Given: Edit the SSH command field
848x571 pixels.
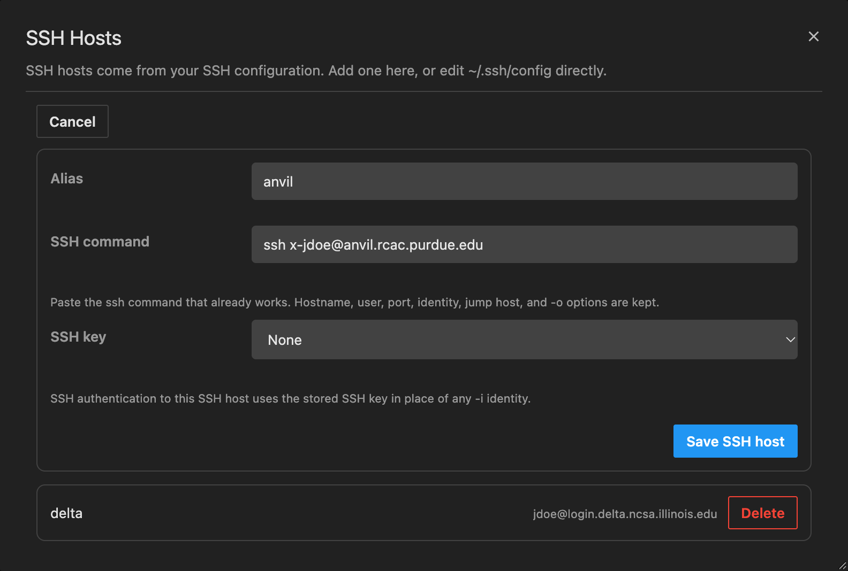Looking at the screenshot, I should 524,244.
